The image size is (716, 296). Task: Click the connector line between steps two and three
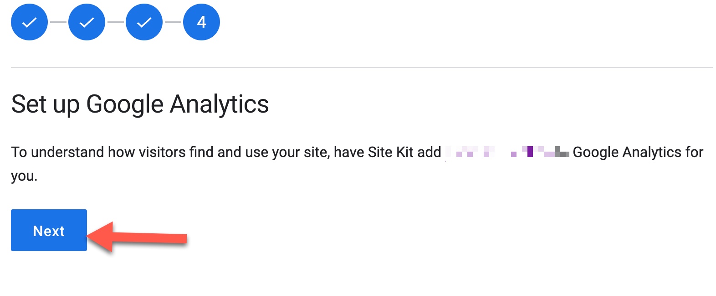116,22
